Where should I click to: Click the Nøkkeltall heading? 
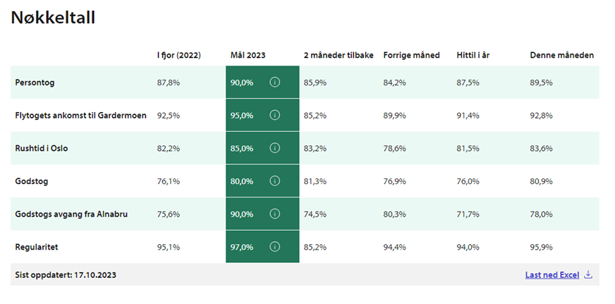point(53,18)
